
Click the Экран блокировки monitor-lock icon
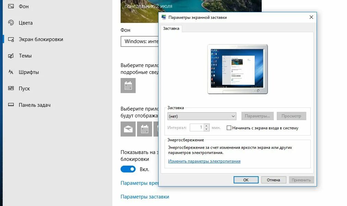[x=11, y=39]
